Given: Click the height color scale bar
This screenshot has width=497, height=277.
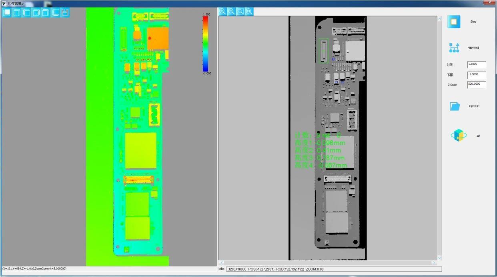Looking at the screenshot, I should [205, 44].
